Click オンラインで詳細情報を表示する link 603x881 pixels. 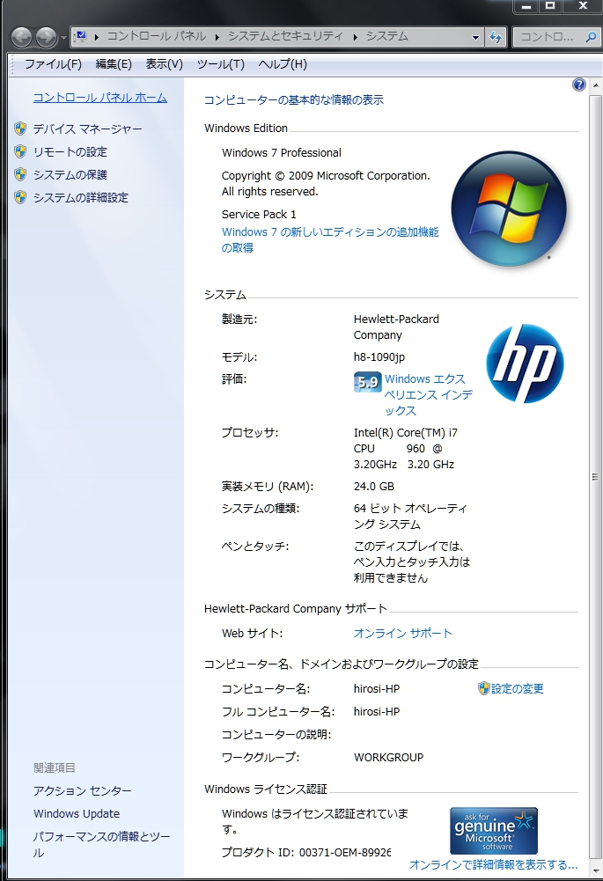coord(494,864)
